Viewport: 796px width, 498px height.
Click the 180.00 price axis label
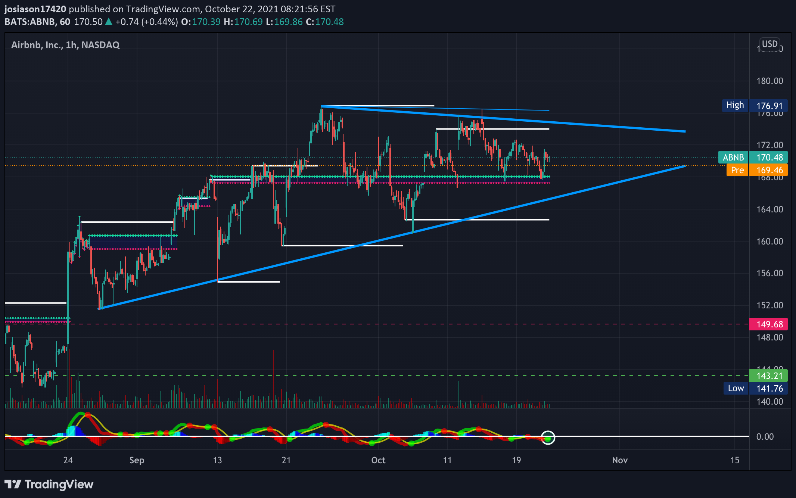click(x=769, y=81)
